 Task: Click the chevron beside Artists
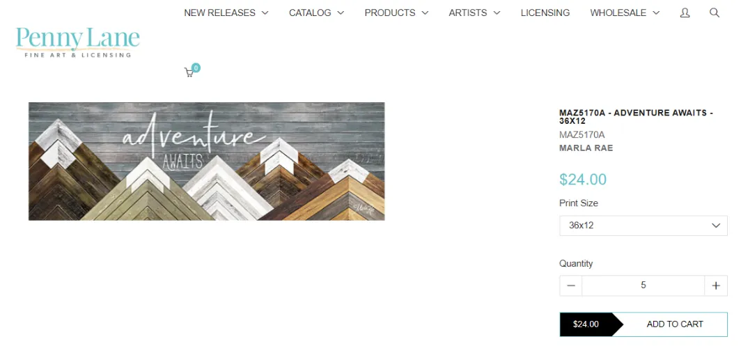[x=497, y=13]
